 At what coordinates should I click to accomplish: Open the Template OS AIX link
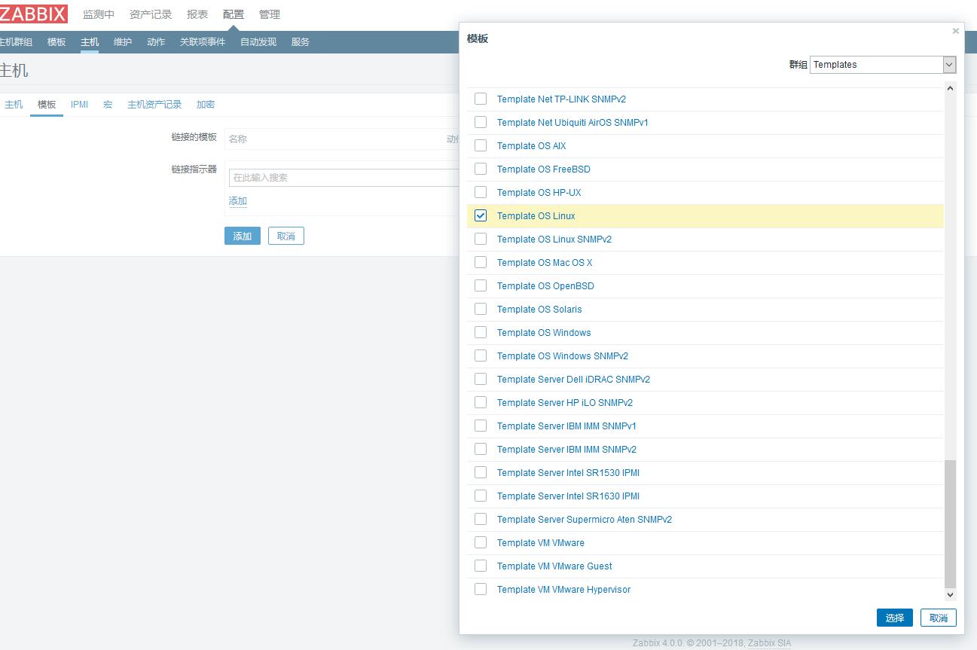(531, 146)
